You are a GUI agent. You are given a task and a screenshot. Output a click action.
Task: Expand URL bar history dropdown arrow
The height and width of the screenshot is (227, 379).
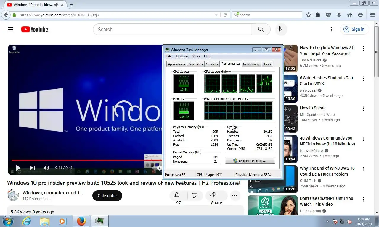tap(216, 15)
